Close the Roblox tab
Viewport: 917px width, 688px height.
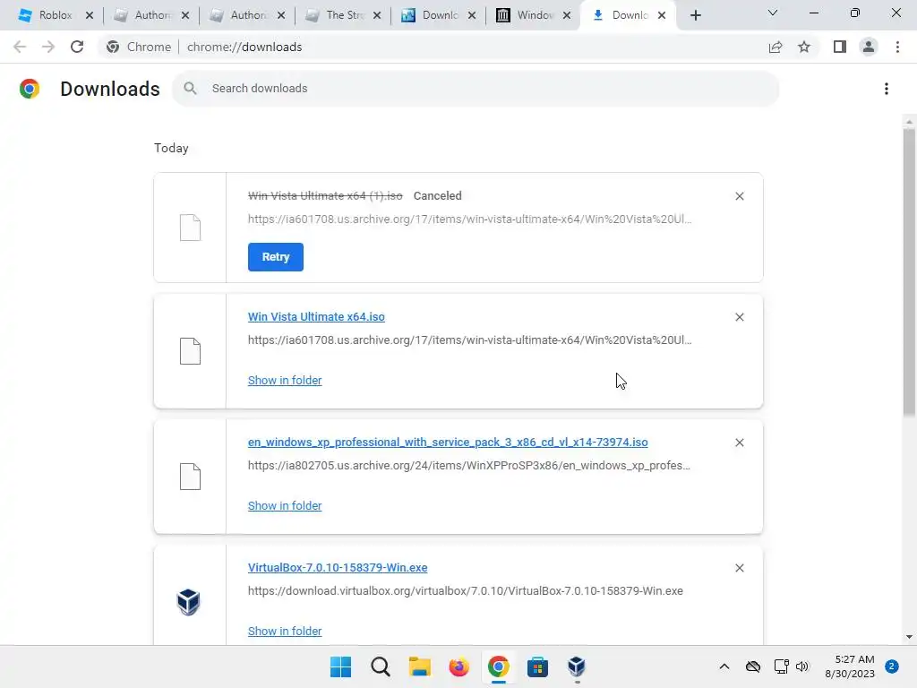tap(90, 15)
